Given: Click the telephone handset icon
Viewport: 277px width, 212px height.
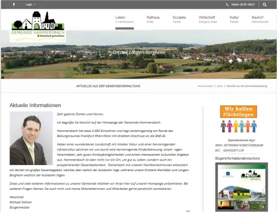Looking at the screenshot, I should point(227,4).
